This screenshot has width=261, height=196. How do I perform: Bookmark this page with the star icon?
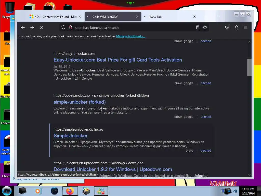pos(205,28)
